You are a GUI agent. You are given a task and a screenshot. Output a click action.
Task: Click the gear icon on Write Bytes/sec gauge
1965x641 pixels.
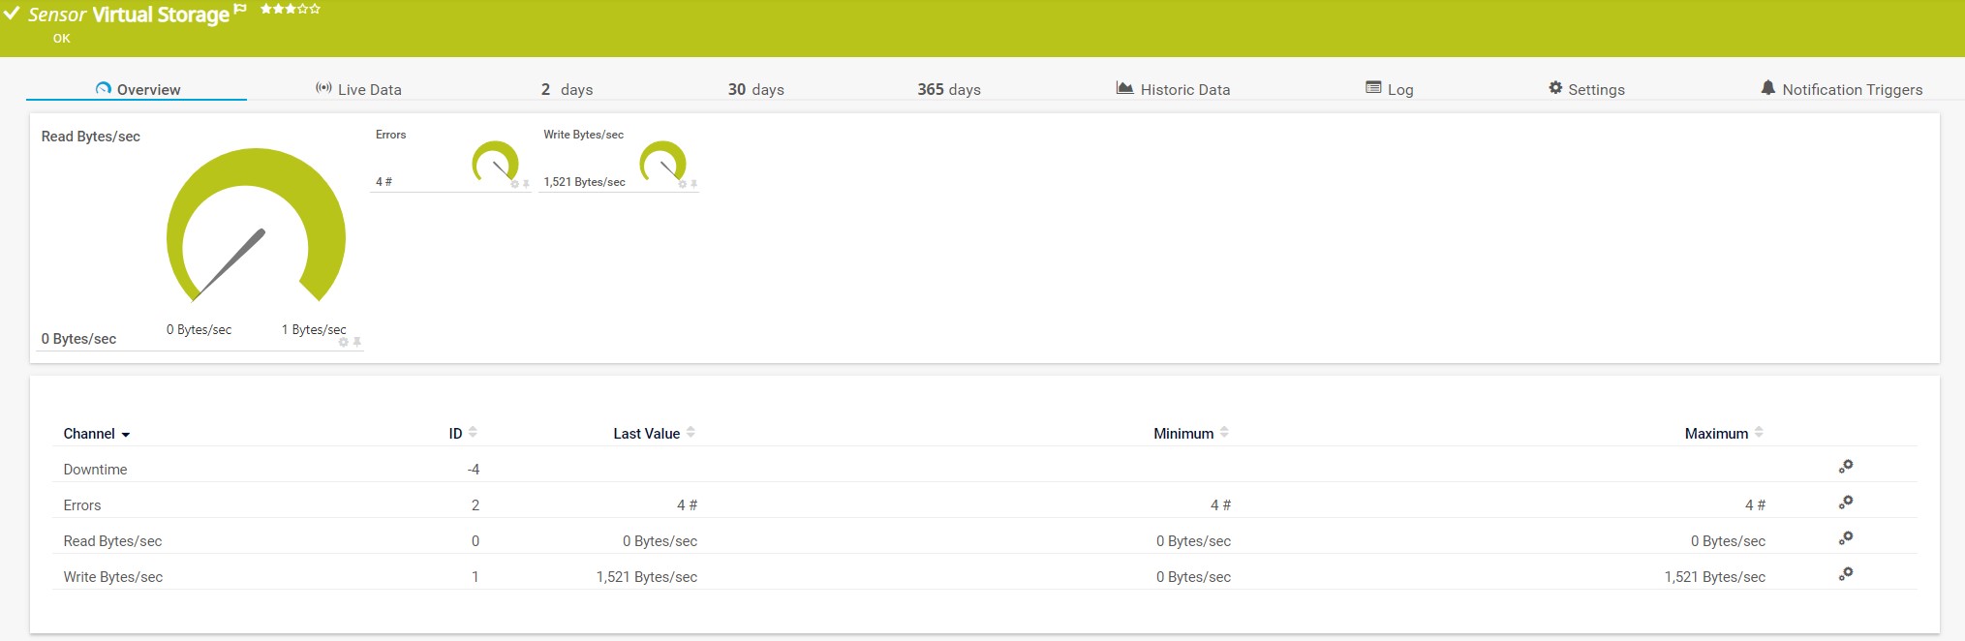pyautogui.click(x=682, y=184)
